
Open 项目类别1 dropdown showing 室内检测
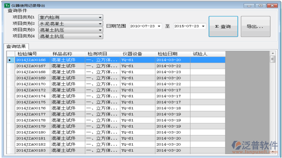pyautogui.click(x=100, y=18)
